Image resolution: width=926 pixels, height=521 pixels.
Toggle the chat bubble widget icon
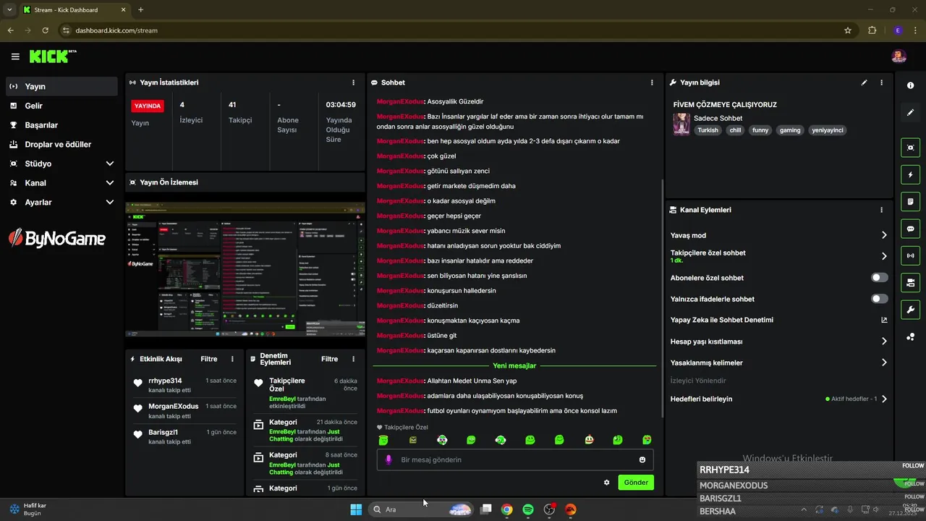910,229
